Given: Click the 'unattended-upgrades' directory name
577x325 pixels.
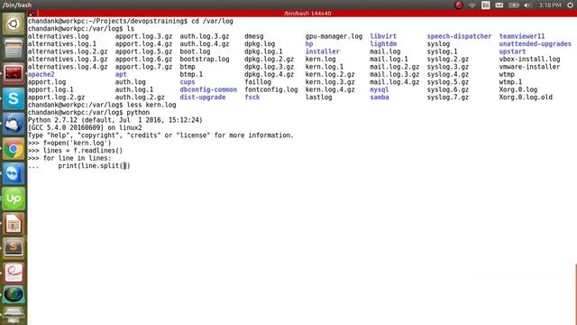Looking at the screenshot, I should pyautogui.click(x=535, y=44).
